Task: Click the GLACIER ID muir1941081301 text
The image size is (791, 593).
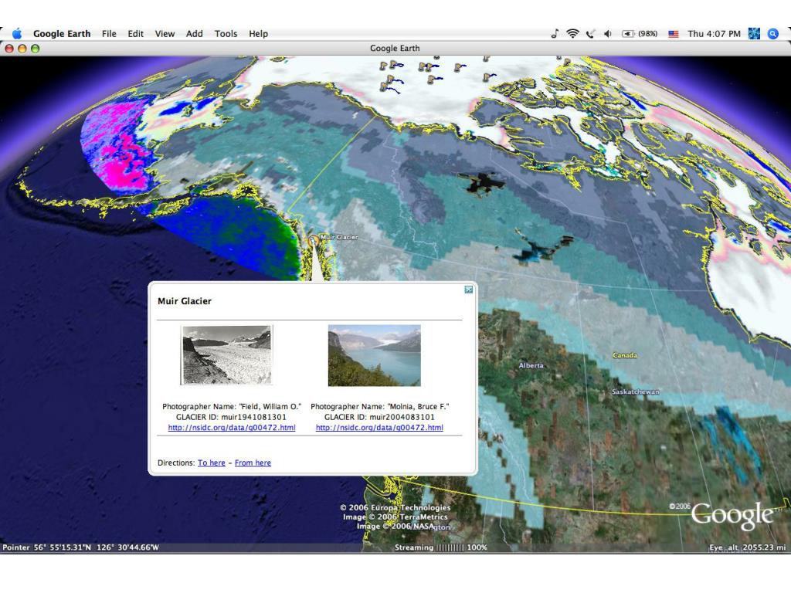Action: [x=231, y=417]
